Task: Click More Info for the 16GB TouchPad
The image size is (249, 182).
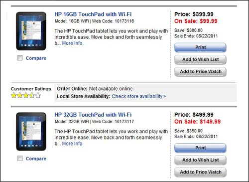Action: 72,43
